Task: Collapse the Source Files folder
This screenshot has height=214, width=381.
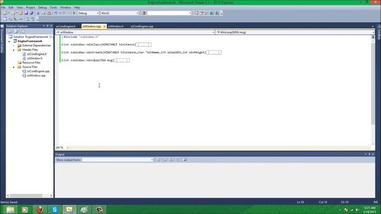Action: 14,67
